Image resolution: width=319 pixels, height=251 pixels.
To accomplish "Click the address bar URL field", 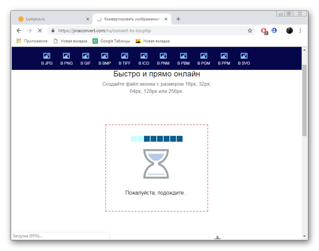I will point(151,31).
